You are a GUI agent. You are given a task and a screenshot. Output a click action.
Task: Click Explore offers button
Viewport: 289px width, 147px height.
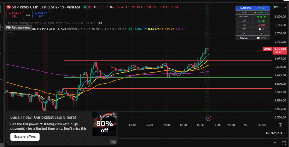pyautogui.click(x=25, y=137)
